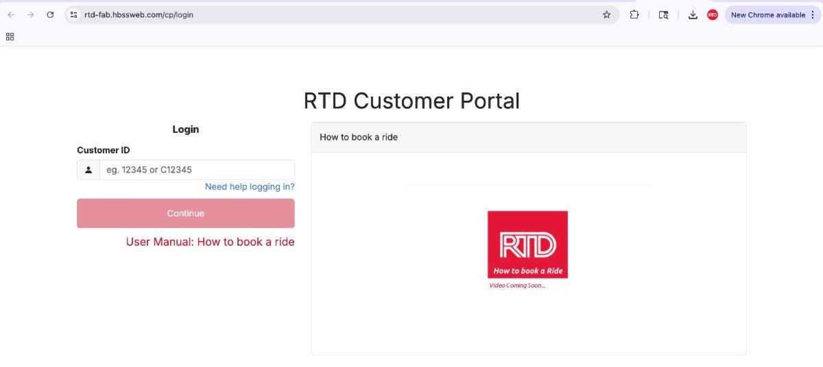This screenshot has height=367, width=823.
Task: Focus the Customer ID input field
Action: point(197,170)
